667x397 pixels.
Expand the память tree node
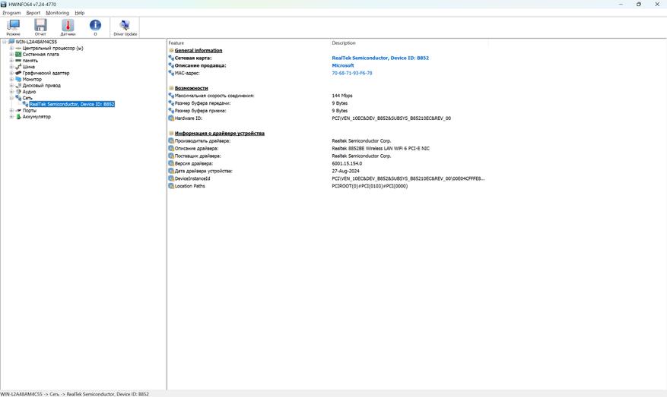(11, 61)
